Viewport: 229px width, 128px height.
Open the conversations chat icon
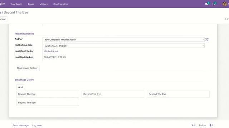[207, 4]
